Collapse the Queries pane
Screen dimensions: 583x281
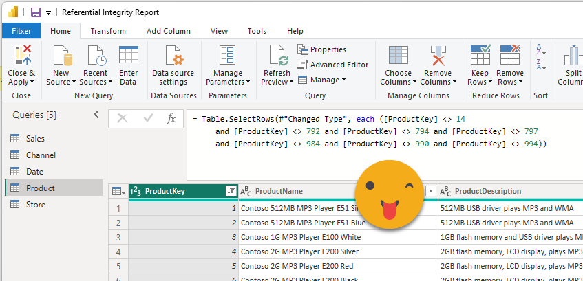(96, 115)
